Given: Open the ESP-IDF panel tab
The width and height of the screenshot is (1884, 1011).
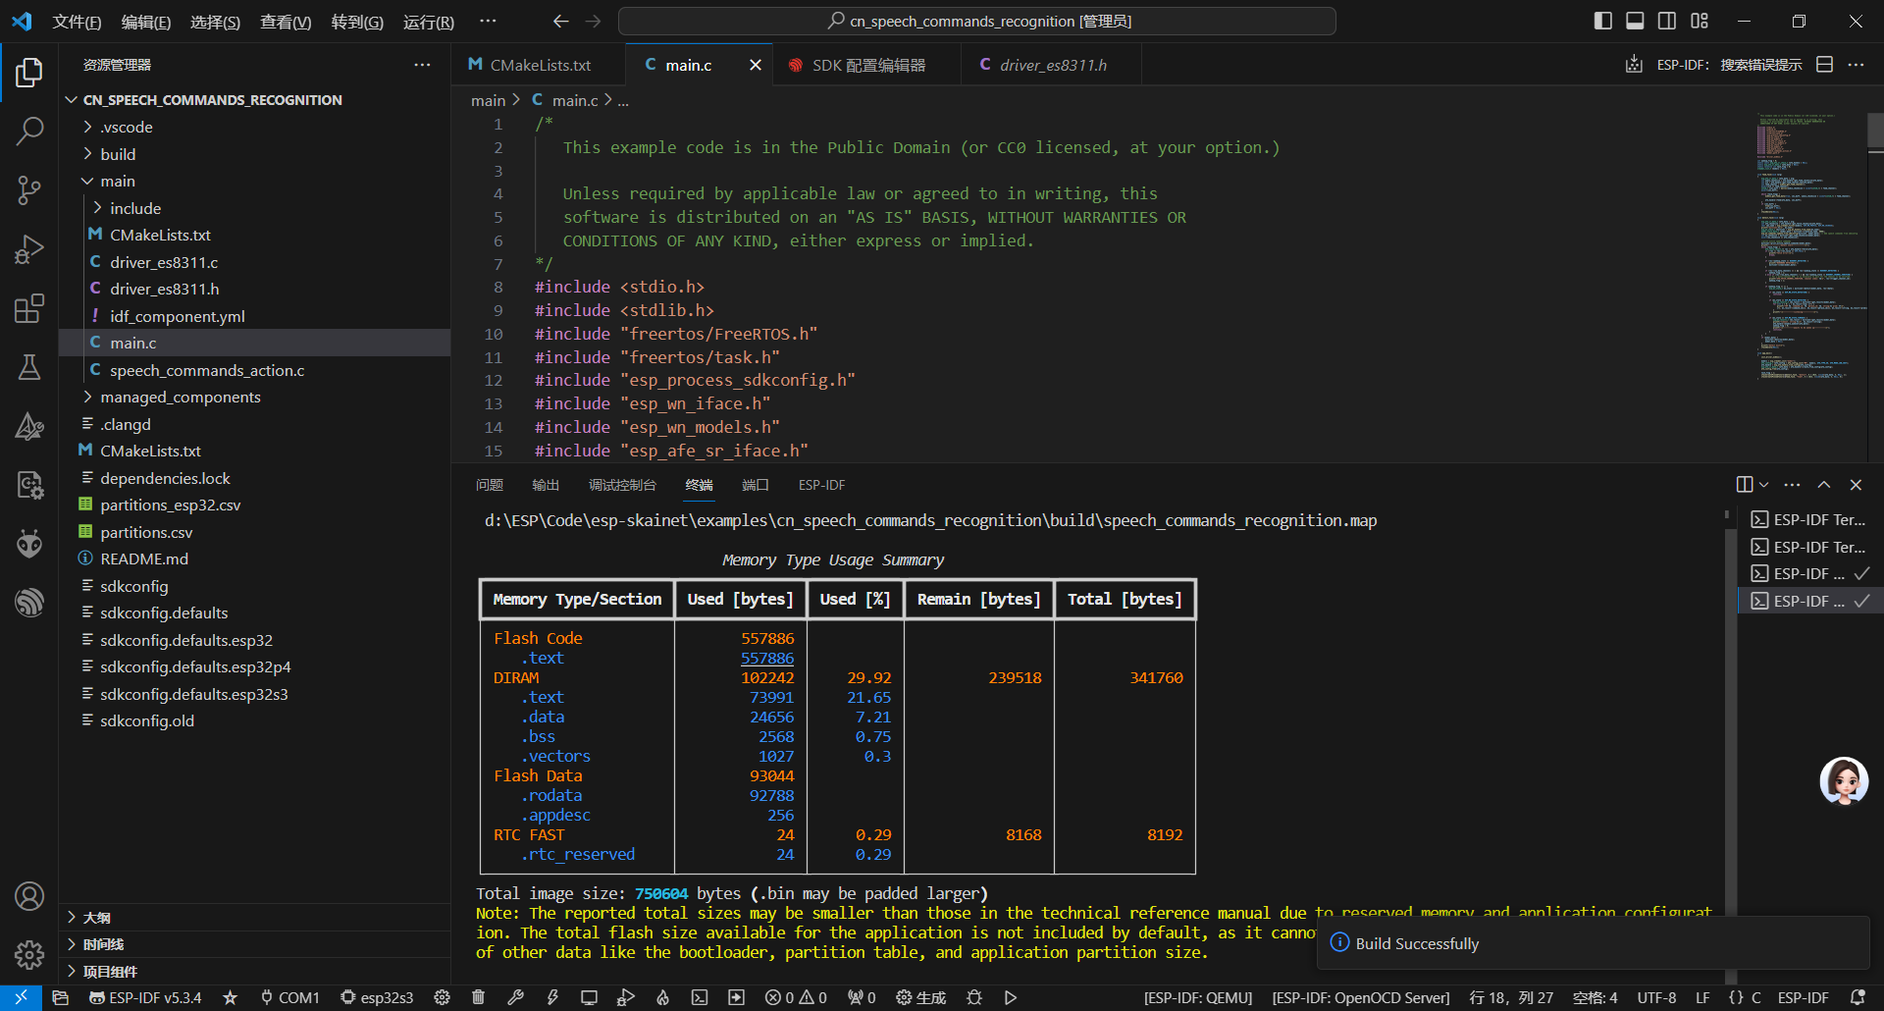Looking at the screenshot, I should tap(821, 485).
